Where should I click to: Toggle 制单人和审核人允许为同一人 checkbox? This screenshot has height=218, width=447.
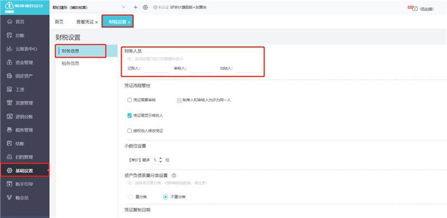[x=179, y=100]
